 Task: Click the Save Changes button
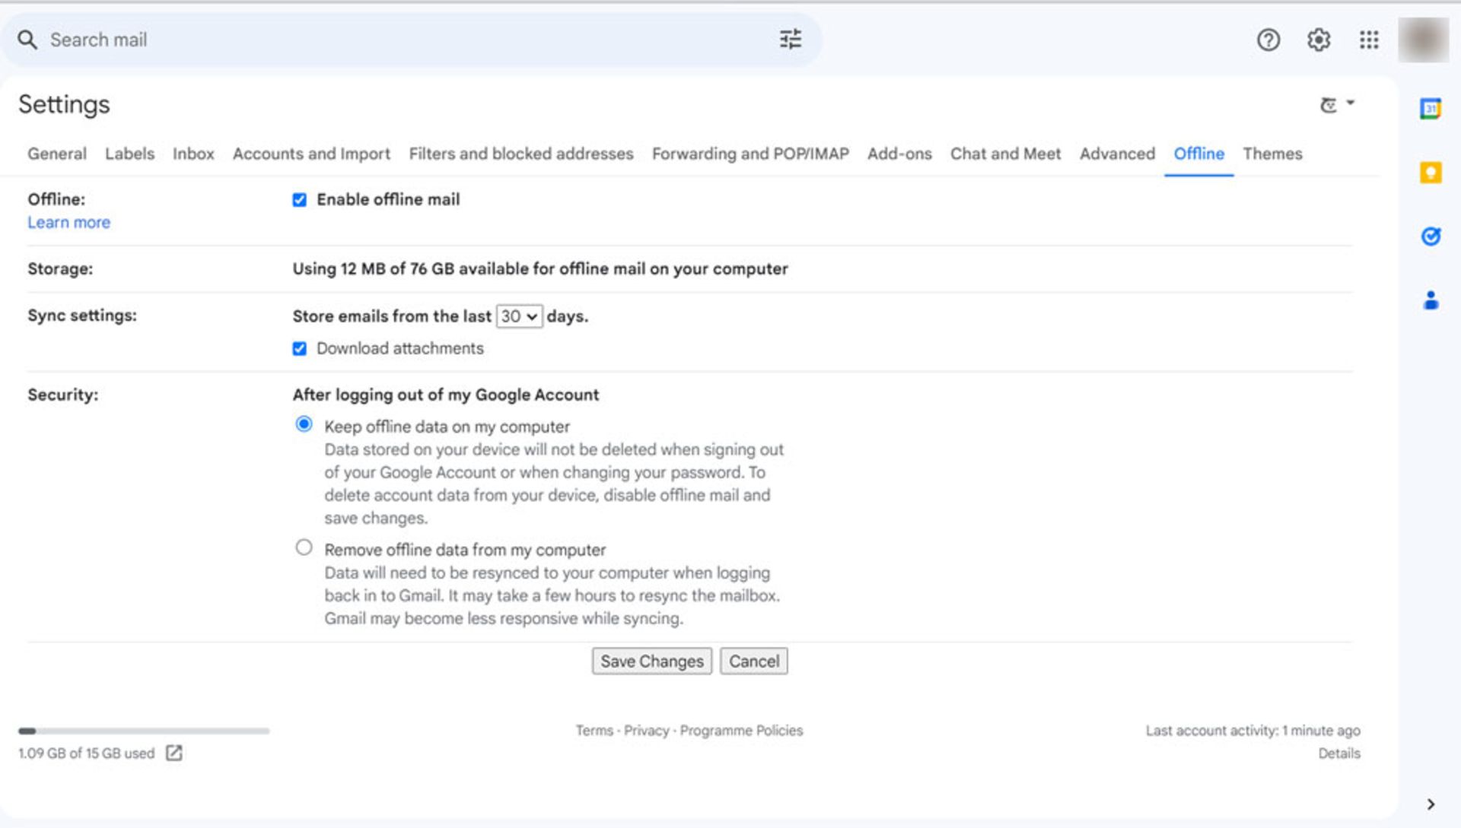click(651, 661)
